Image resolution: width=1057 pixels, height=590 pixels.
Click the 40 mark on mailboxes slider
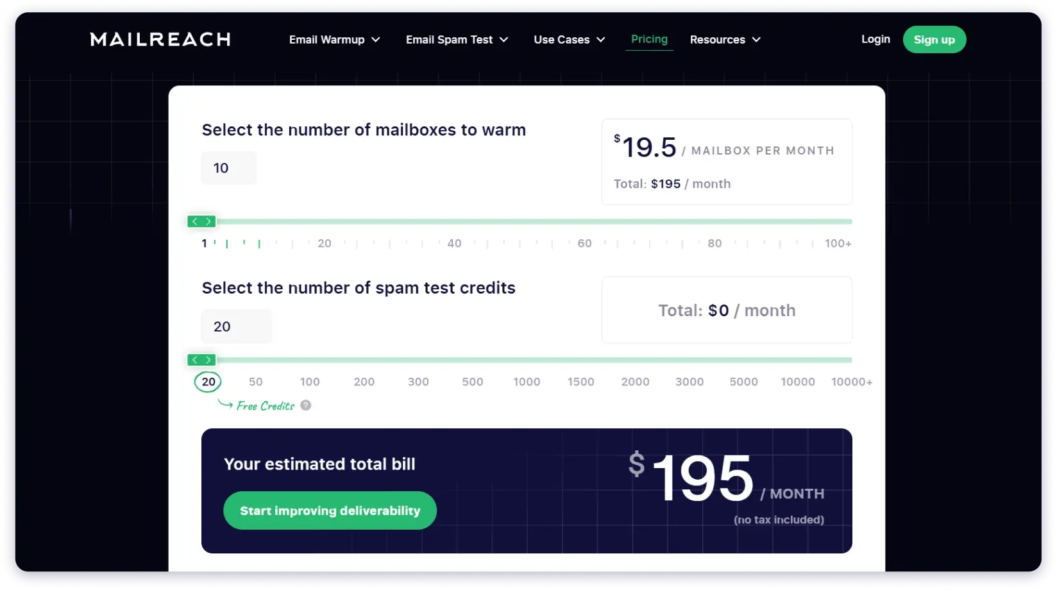pyautogui.click(x=454, y=243)
